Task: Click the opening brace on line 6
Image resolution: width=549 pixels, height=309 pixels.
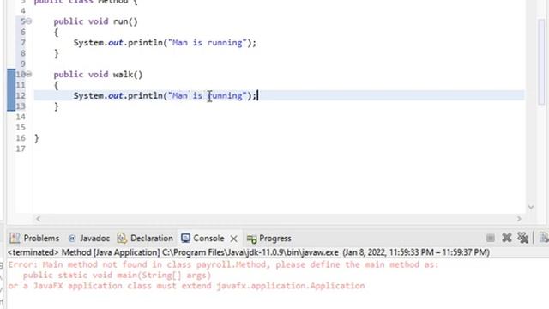Action: point(56,33)
